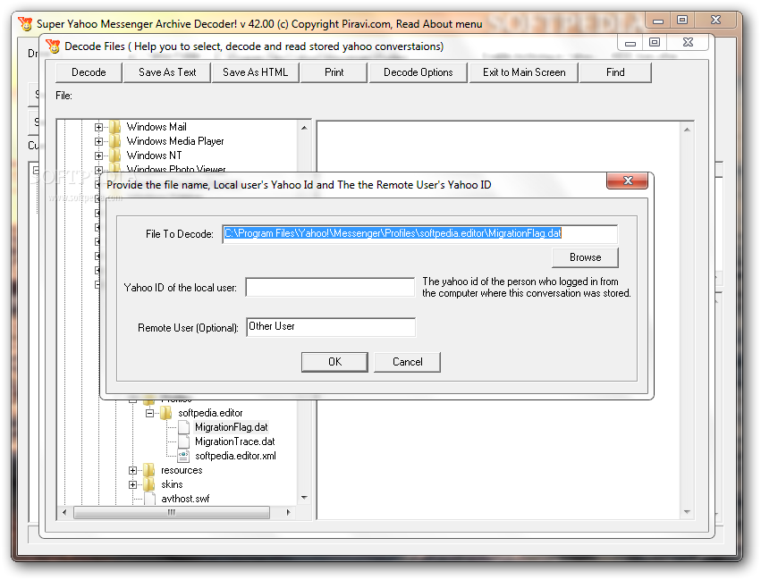Select the resources tree label
The height and width of the screenshot is (580, 761).
(x=182, y=470)
